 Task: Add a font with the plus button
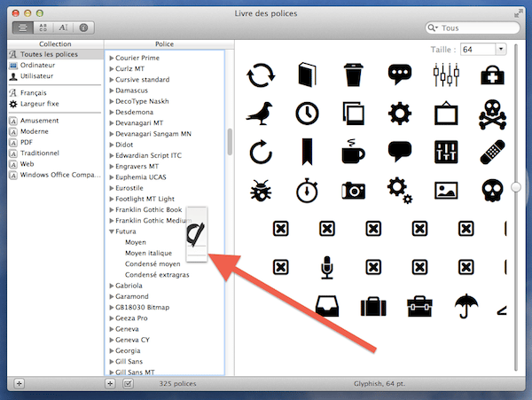[x=110, y=384]
